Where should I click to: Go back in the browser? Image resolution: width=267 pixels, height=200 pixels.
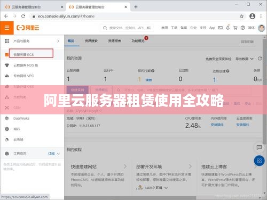click(x=6, y=16)
